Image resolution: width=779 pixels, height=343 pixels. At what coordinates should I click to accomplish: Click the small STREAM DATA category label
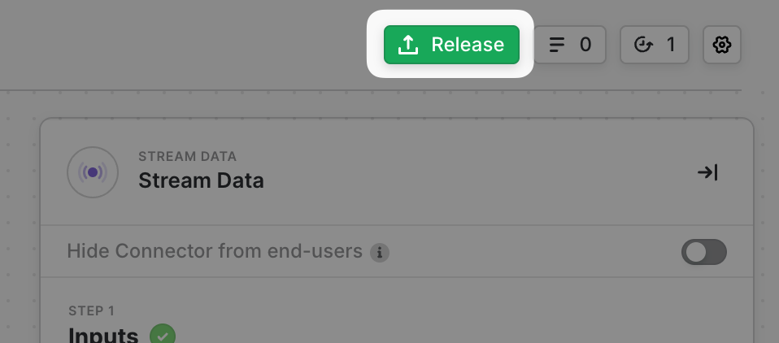click(187, 157)
